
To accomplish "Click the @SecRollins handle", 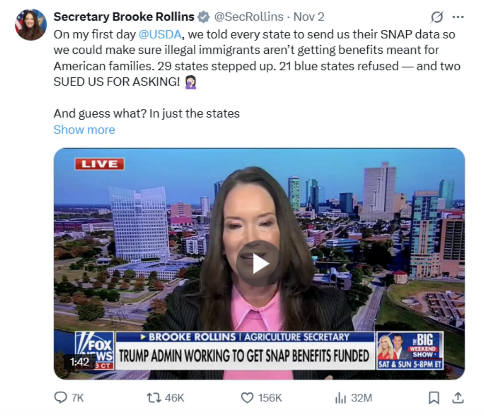I will [x=249, y=17].
